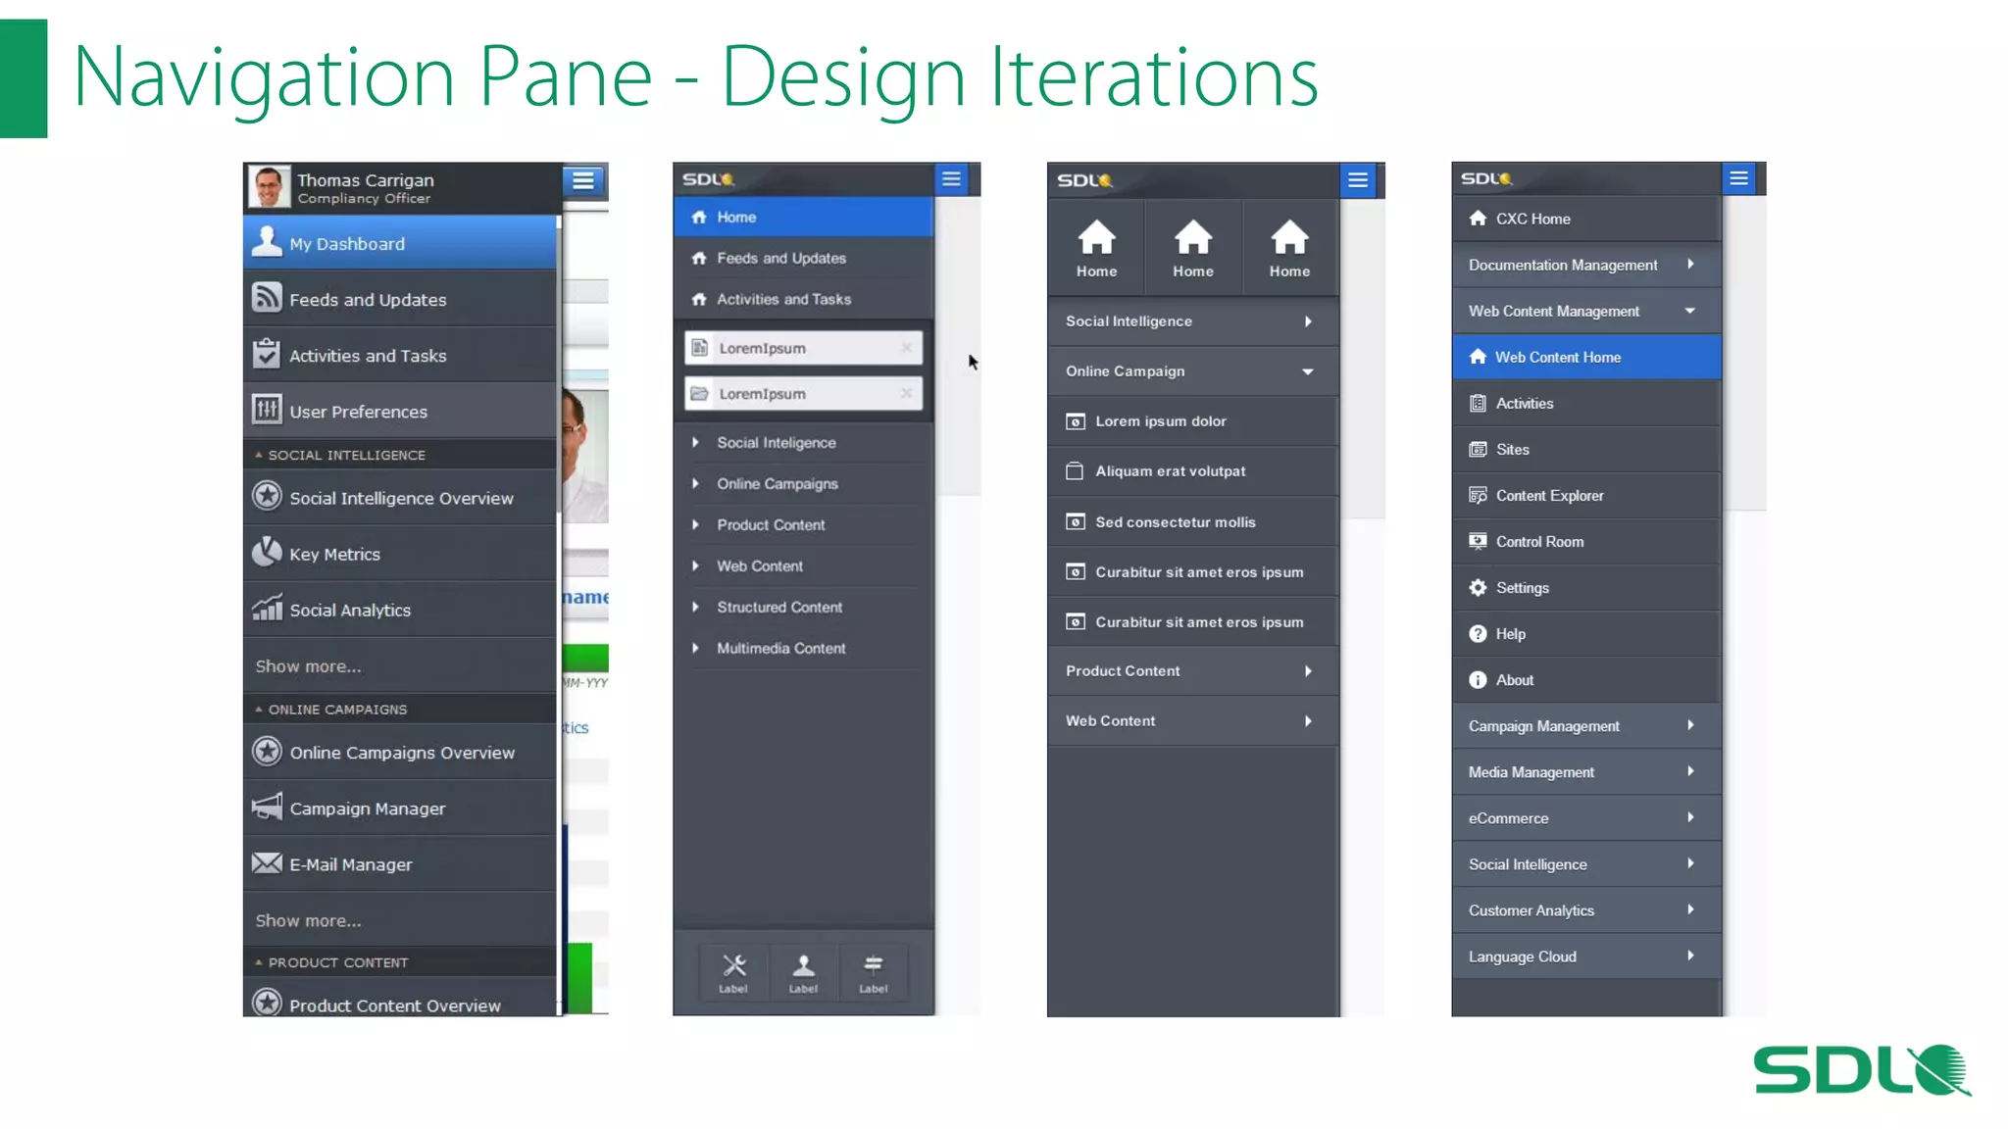The width and height of the screenshot is (2008, 1129).
Task: Expand Social Intelligence in third pane
Action: [1193, 321]
